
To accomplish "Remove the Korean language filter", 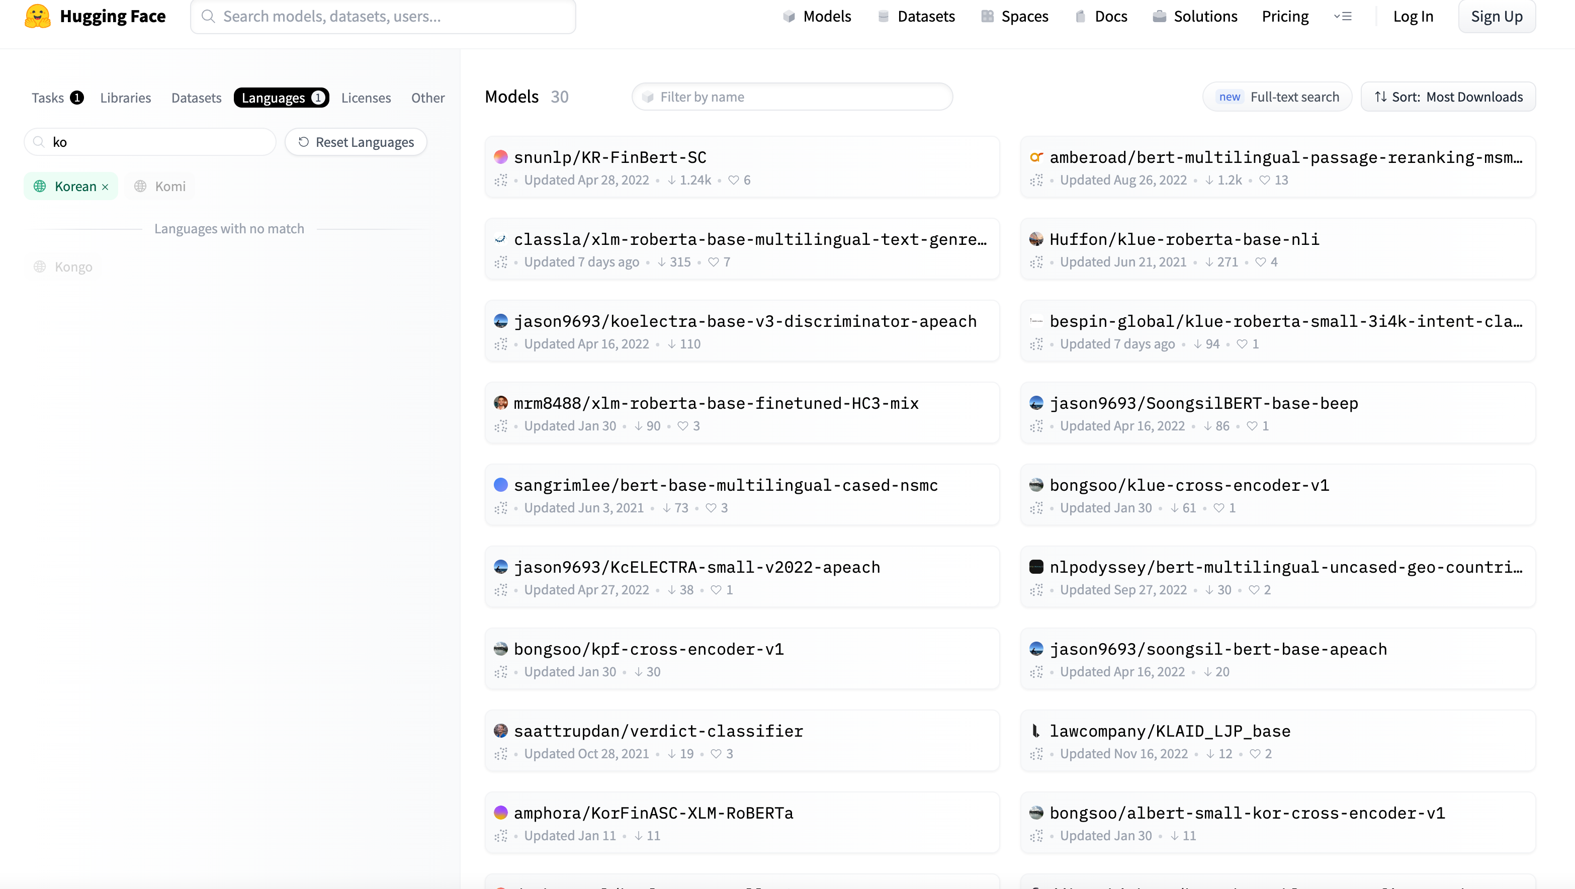I will (105, 187).
